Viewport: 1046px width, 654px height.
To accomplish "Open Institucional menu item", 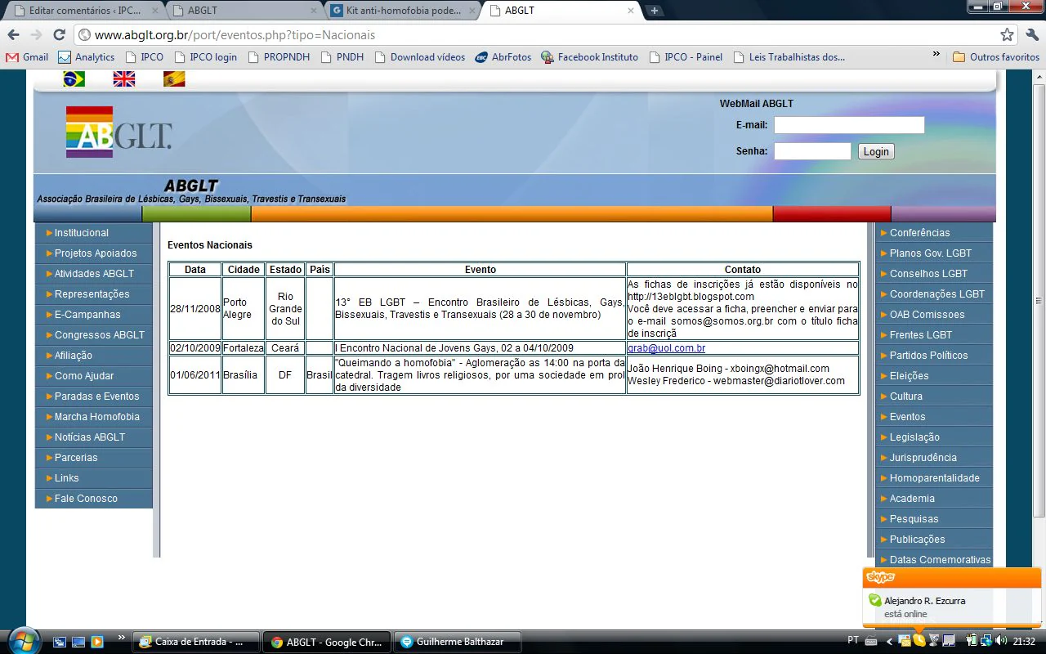I will click(x=93, y=233).
